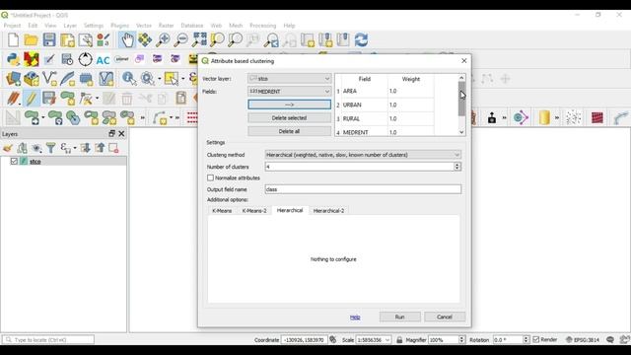Open the Clustering method dropdown

click(363, 155)
